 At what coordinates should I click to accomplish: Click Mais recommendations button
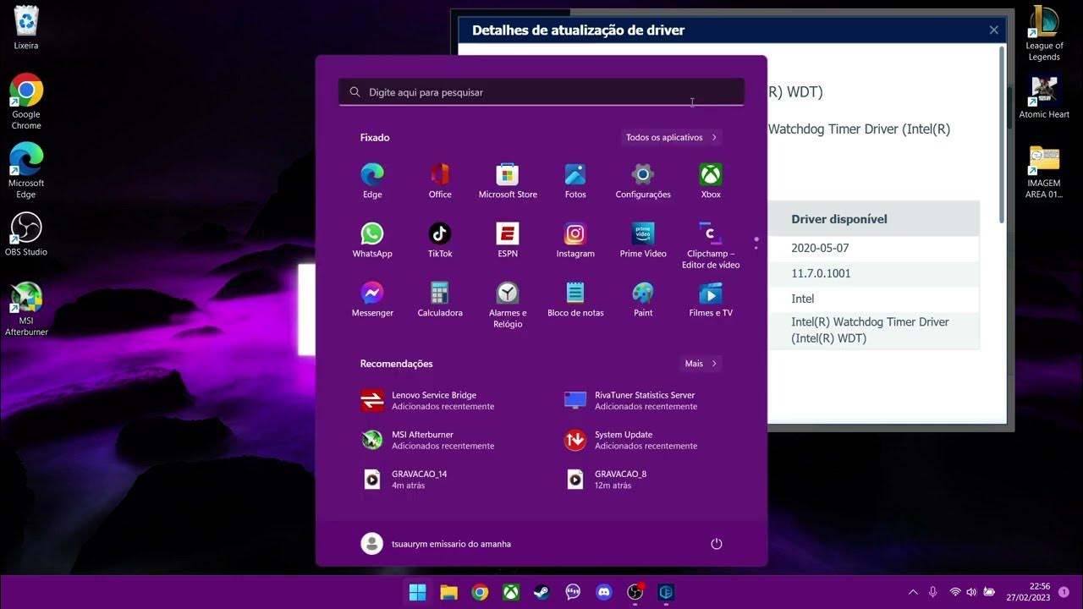(x=701, y=364)
